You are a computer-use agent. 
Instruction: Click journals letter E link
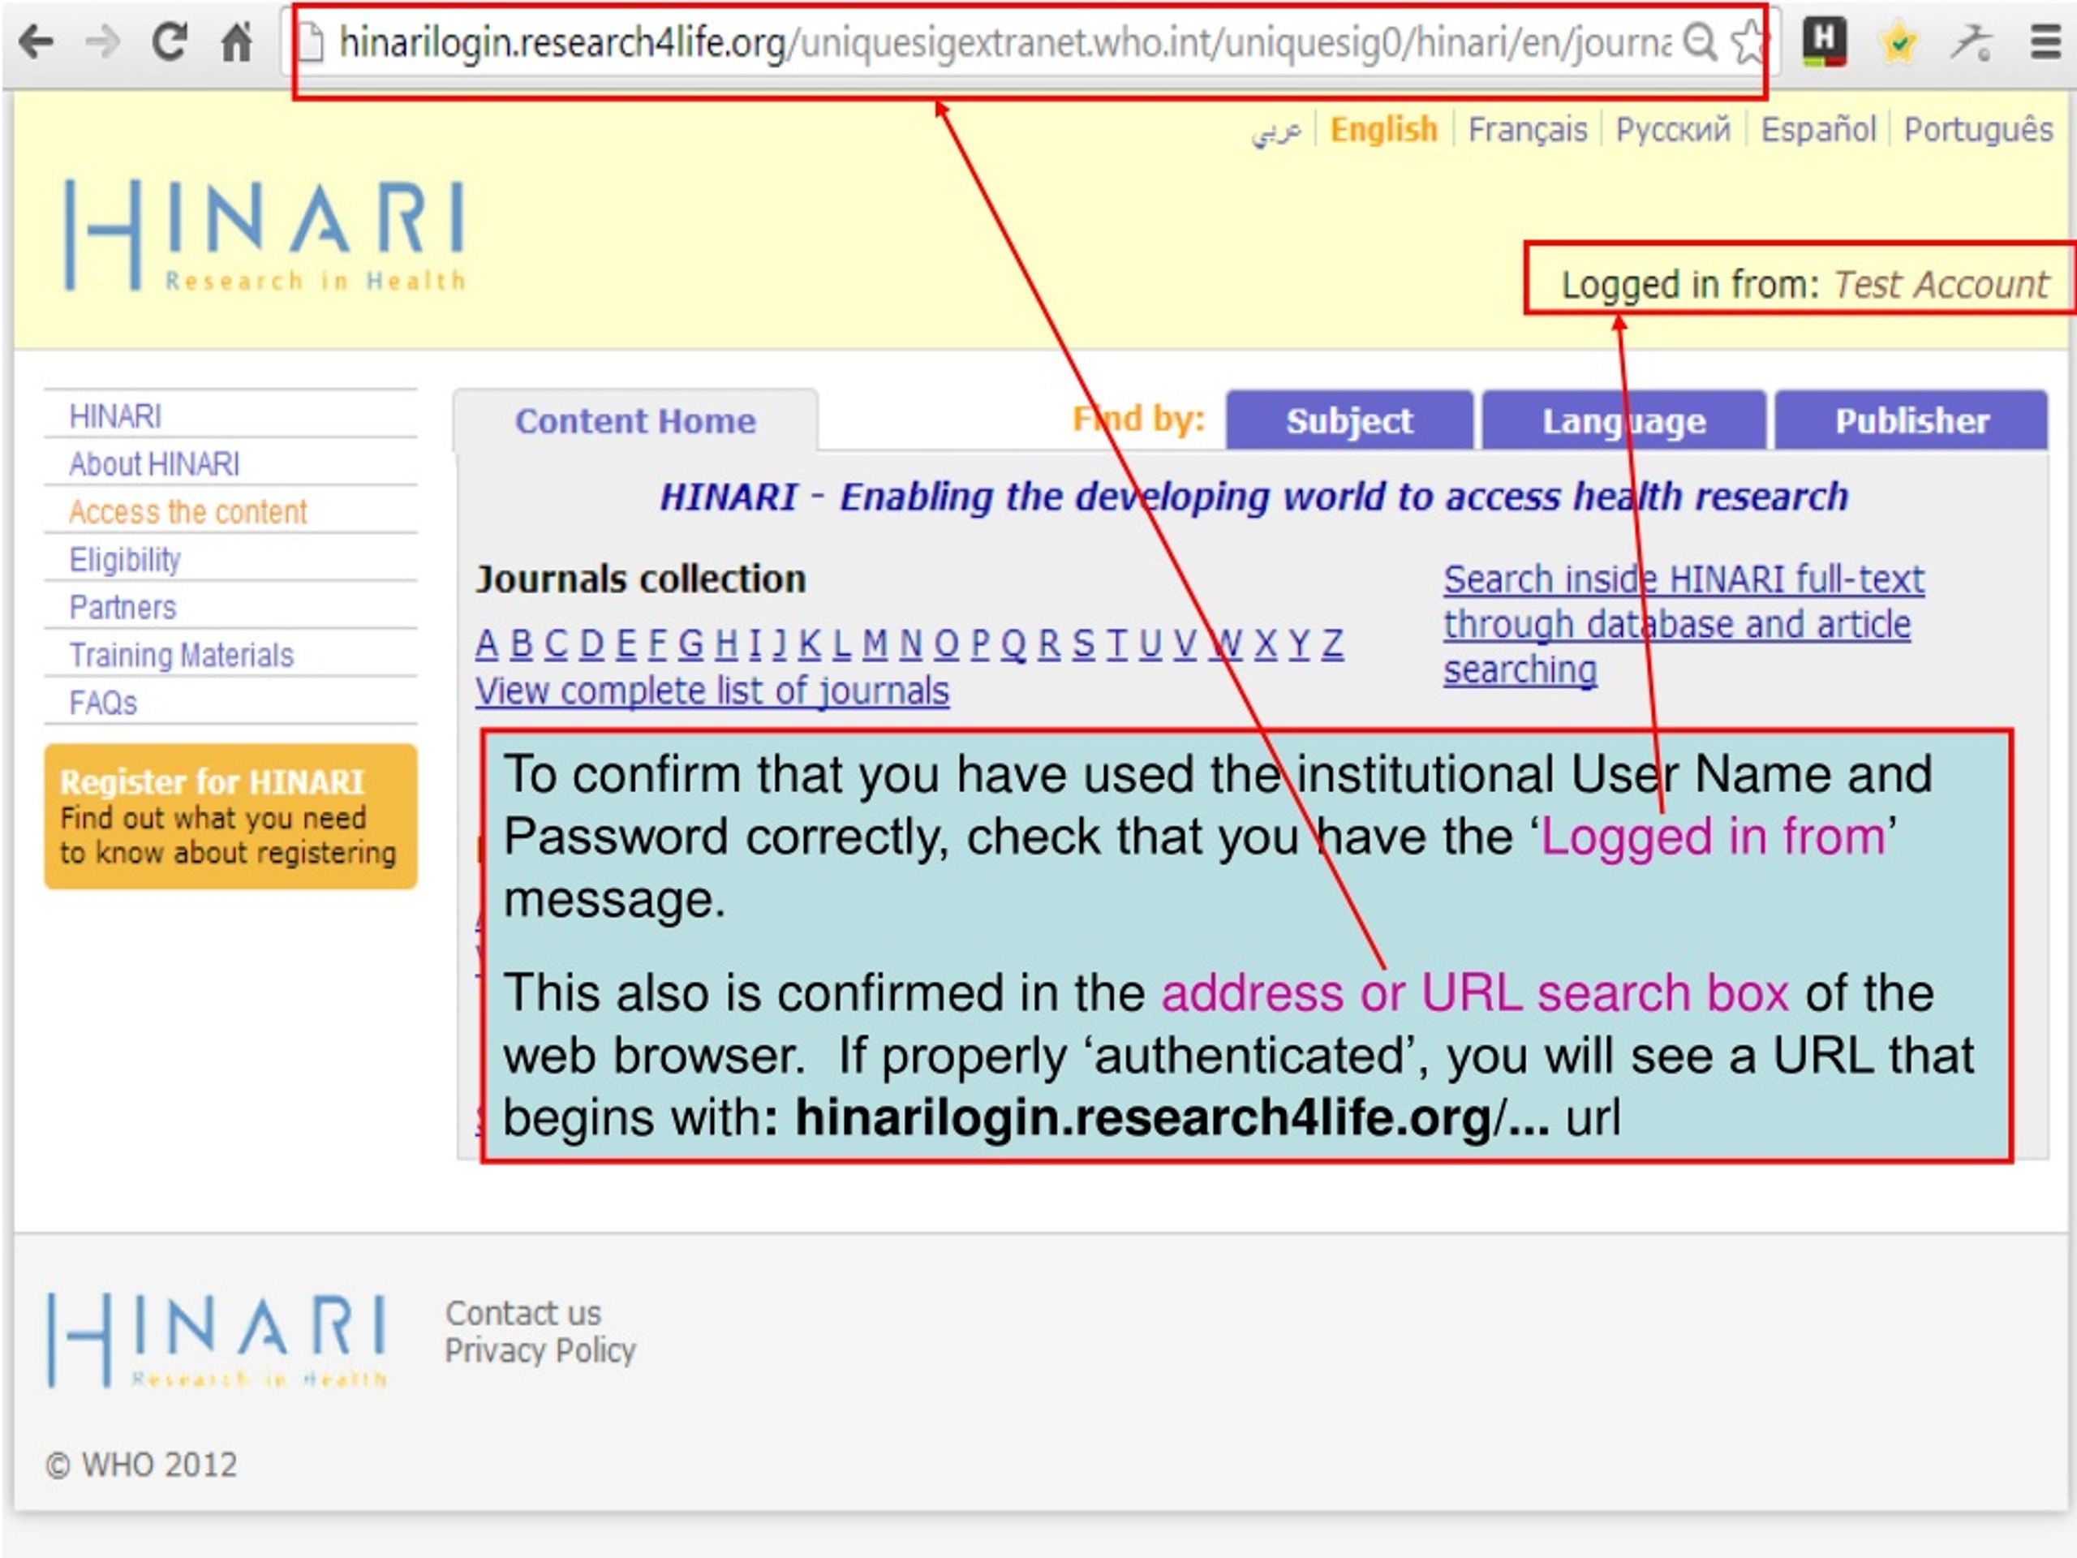point(626,644)
